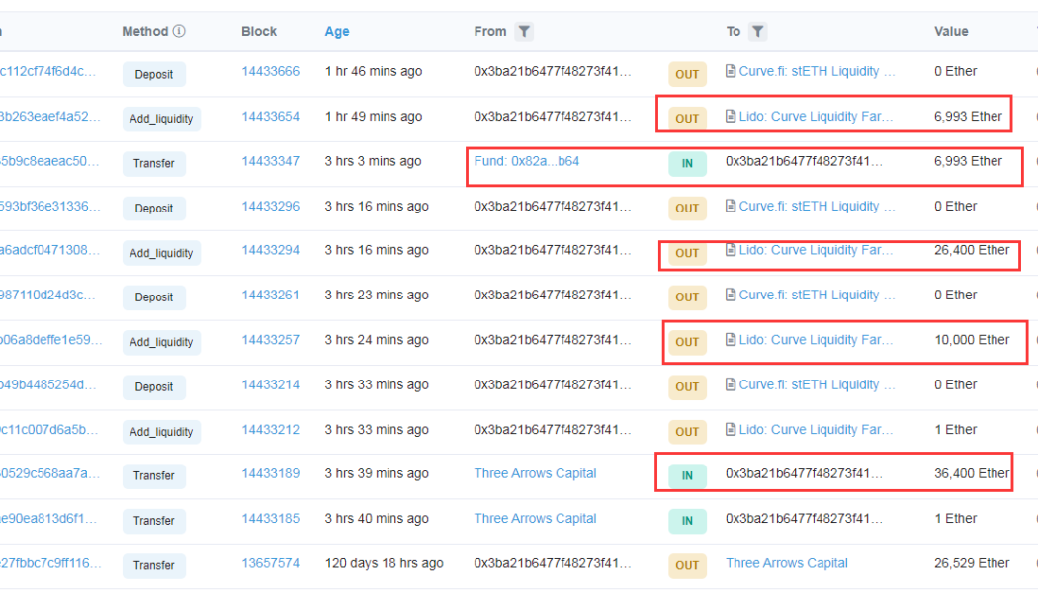Viewport: 1038px width, 593px height.
Task: Open block 13657574 link
Action: (270, 563)
